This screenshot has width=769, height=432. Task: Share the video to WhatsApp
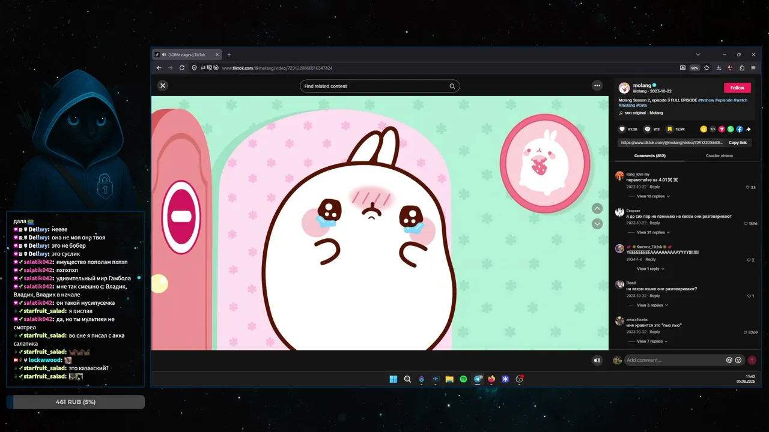click(x=731, y=129)
